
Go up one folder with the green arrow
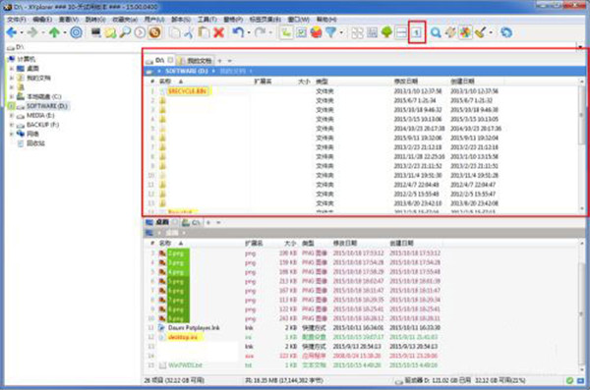click(x=54, y=32)
